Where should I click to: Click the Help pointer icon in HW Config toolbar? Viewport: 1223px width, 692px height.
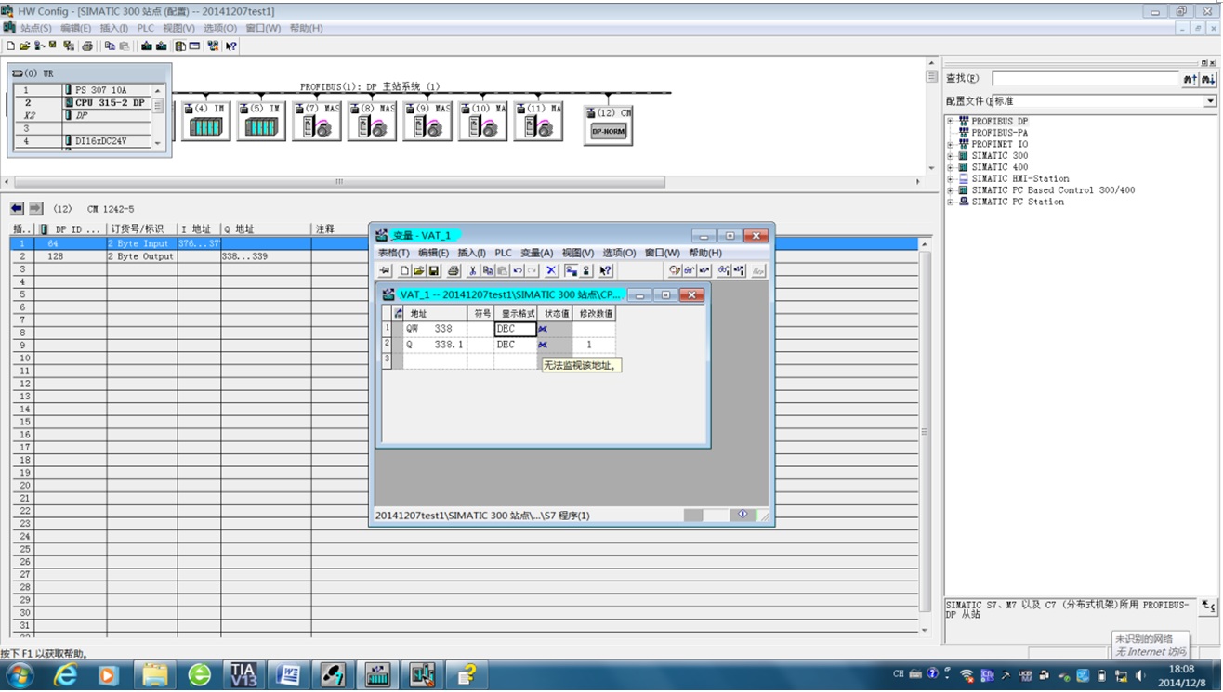pos(231,46)
